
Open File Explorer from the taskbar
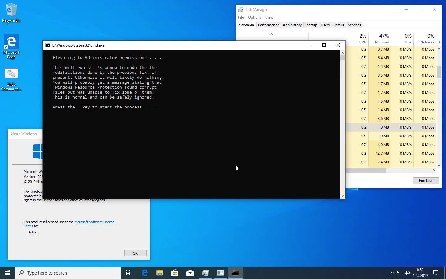pyautogui.click(x=160, y=273)
